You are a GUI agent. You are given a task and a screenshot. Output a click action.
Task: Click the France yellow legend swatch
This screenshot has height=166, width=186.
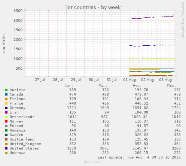6,103
